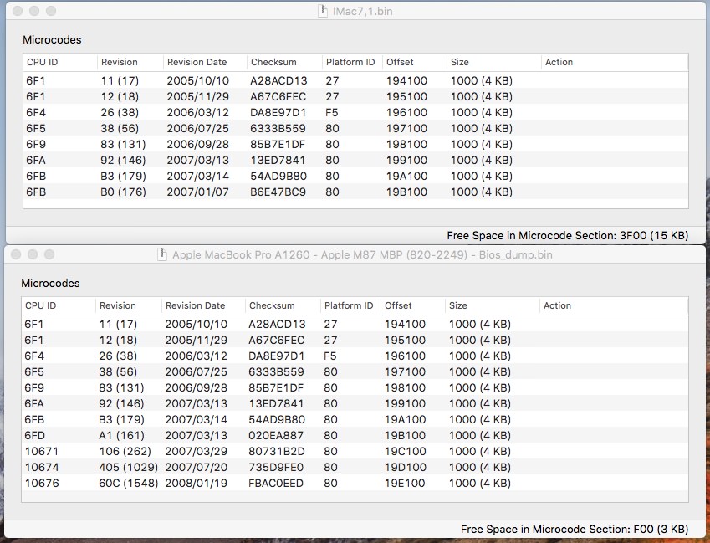710x543 pixels.
Task: Select 6FA CPU ID in IMac7,1.bin window
Action: point(36,160)
